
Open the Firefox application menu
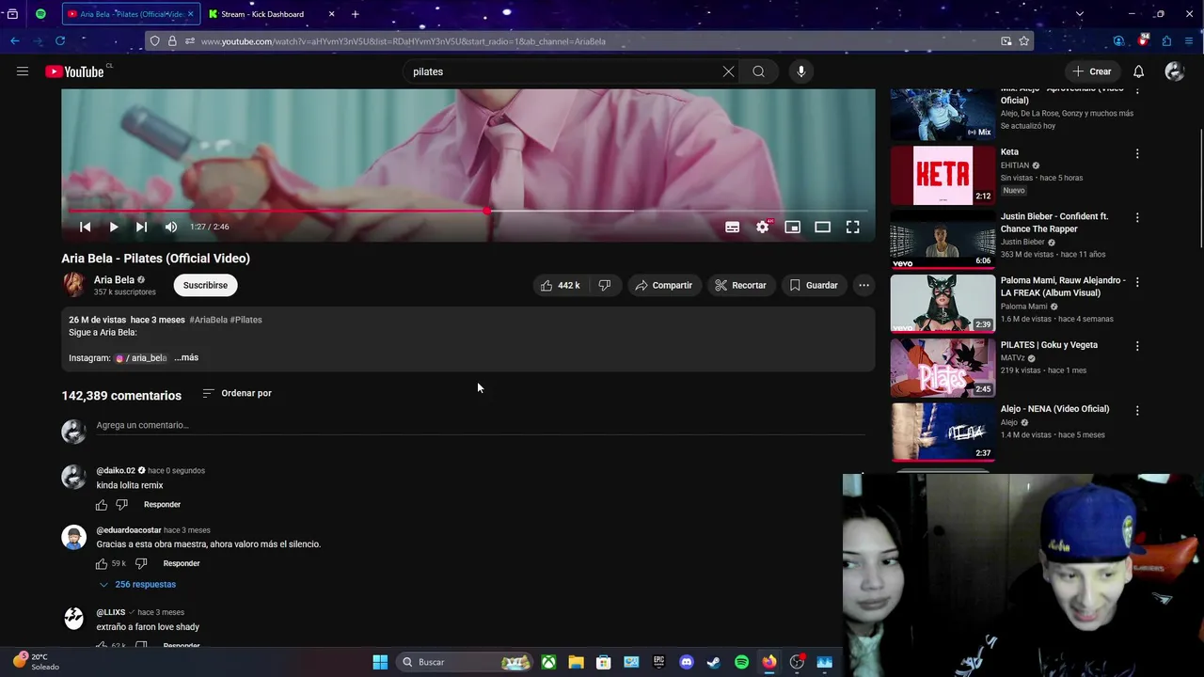pyautogui.click(x=1189, y=41)
